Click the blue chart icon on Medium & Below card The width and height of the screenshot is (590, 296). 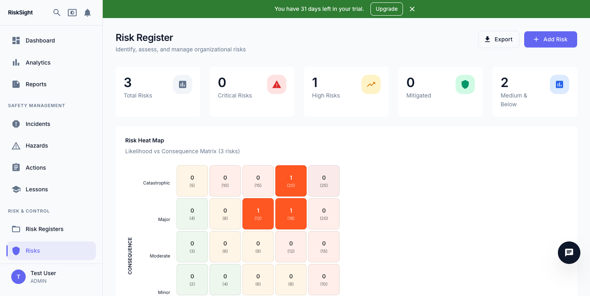559,84
